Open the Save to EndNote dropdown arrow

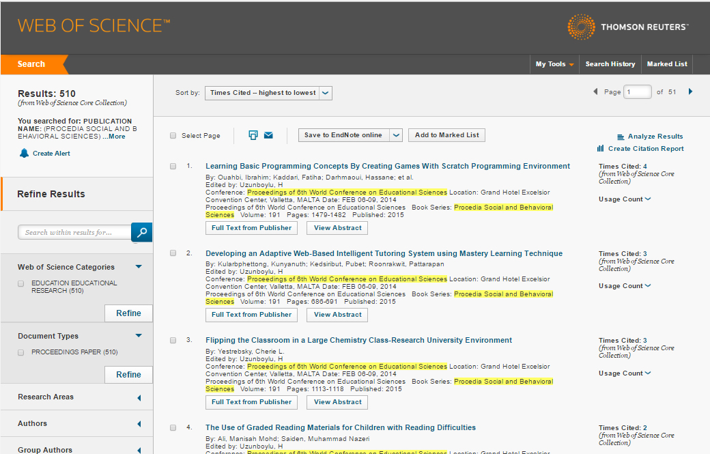tap(396, 135)
